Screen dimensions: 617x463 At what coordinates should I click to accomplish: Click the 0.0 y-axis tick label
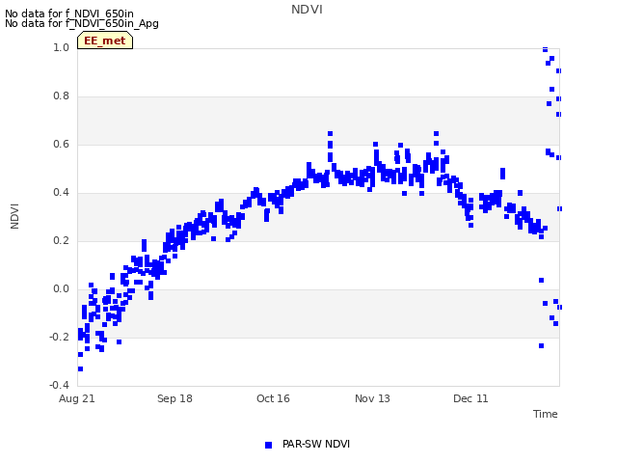61,289
